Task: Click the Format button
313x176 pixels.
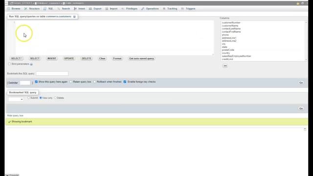Action: pyautogui.click(x=117, y=59)
